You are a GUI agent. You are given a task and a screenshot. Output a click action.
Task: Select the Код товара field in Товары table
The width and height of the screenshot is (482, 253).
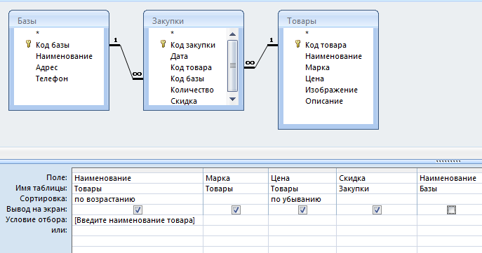click(326, 45)
